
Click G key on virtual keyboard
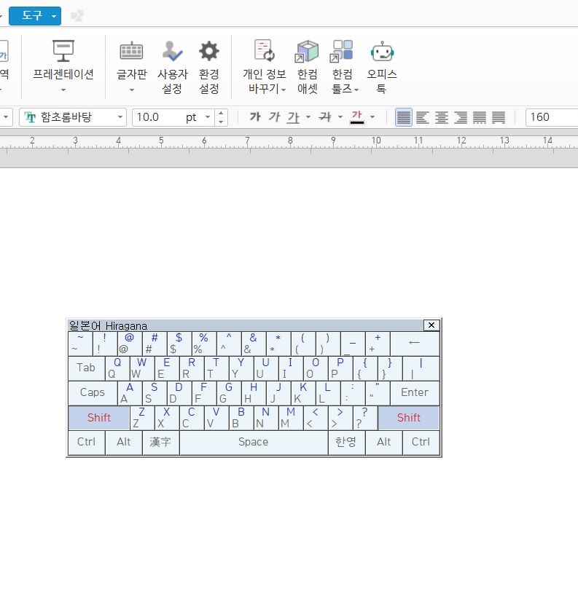point(228,392)
